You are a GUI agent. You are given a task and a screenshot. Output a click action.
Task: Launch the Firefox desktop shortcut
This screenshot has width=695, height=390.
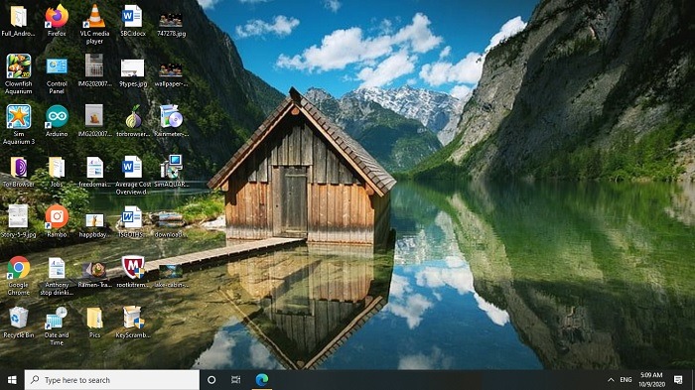[57, 21]
